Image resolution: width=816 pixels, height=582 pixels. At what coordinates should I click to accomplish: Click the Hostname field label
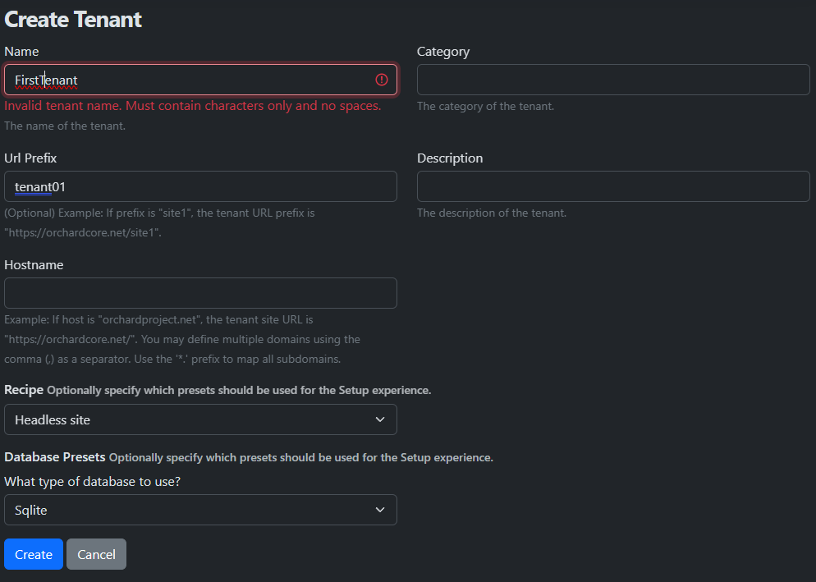34,265
